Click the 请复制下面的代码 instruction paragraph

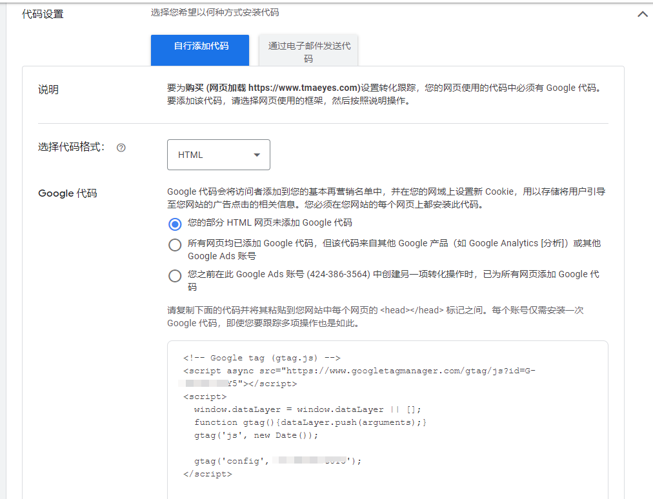point(376,317)
